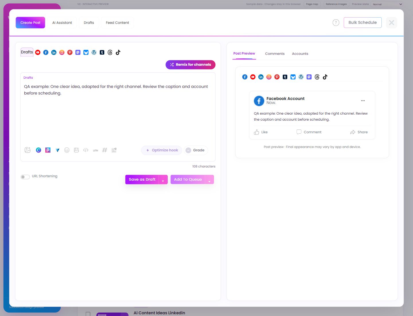The width and height of the screenshot is (413, 316).
Task: Select the Mastodon channel icon in the editor
Action: (78, 52)
